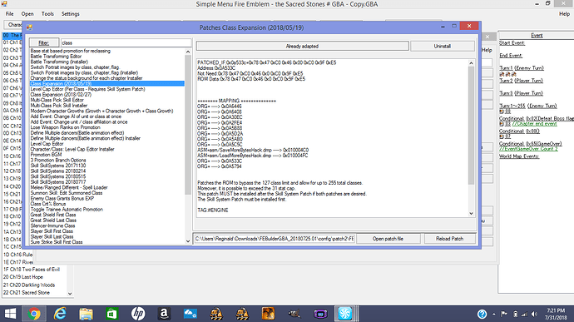Select 'Battle Transforming Editor' patch
Viewport: 574px width, 322px height.
pyautogui.click(x=56, y=57)
